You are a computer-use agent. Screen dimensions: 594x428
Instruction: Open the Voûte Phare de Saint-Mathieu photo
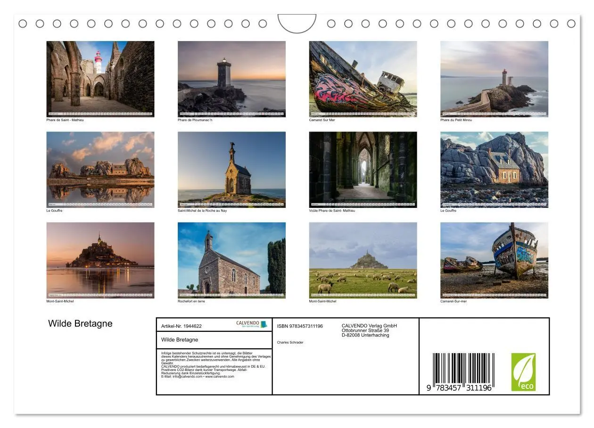[x=363, y=170]
